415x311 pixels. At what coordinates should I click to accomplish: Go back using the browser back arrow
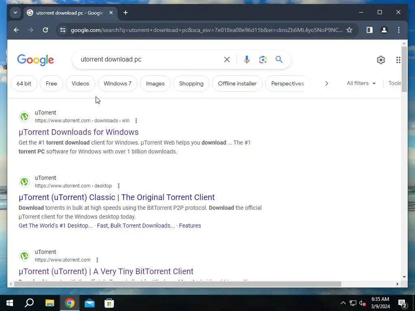tap(16, 30)
